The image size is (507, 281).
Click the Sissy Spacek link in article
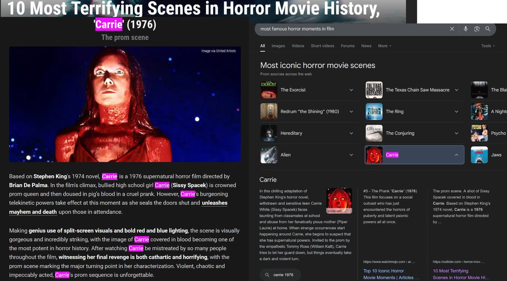coord(189,185)
